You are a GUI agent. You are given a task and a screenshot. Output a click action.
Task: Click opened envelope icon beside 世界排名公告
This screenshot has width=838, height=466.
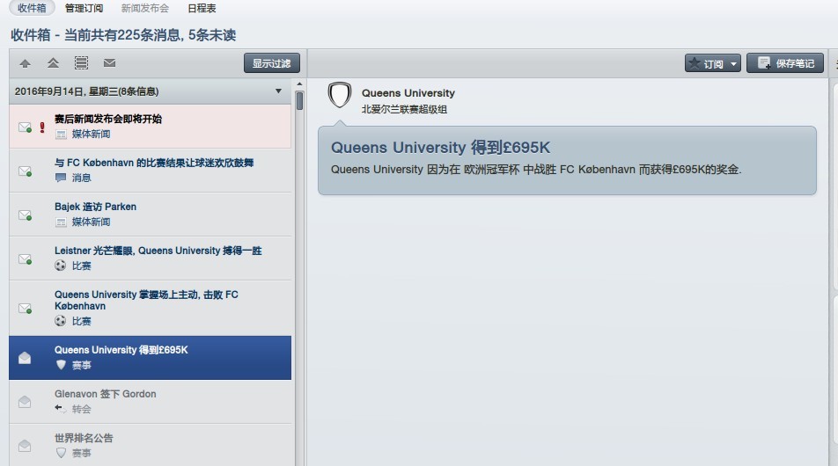pyautogui.click(x=25, y=445)
